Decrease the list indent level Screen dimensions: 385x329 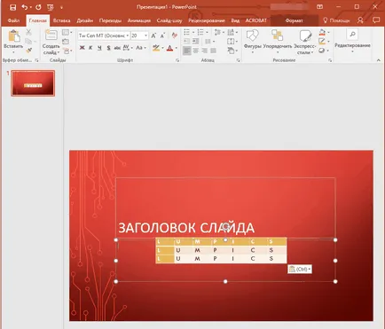[186, 42]
